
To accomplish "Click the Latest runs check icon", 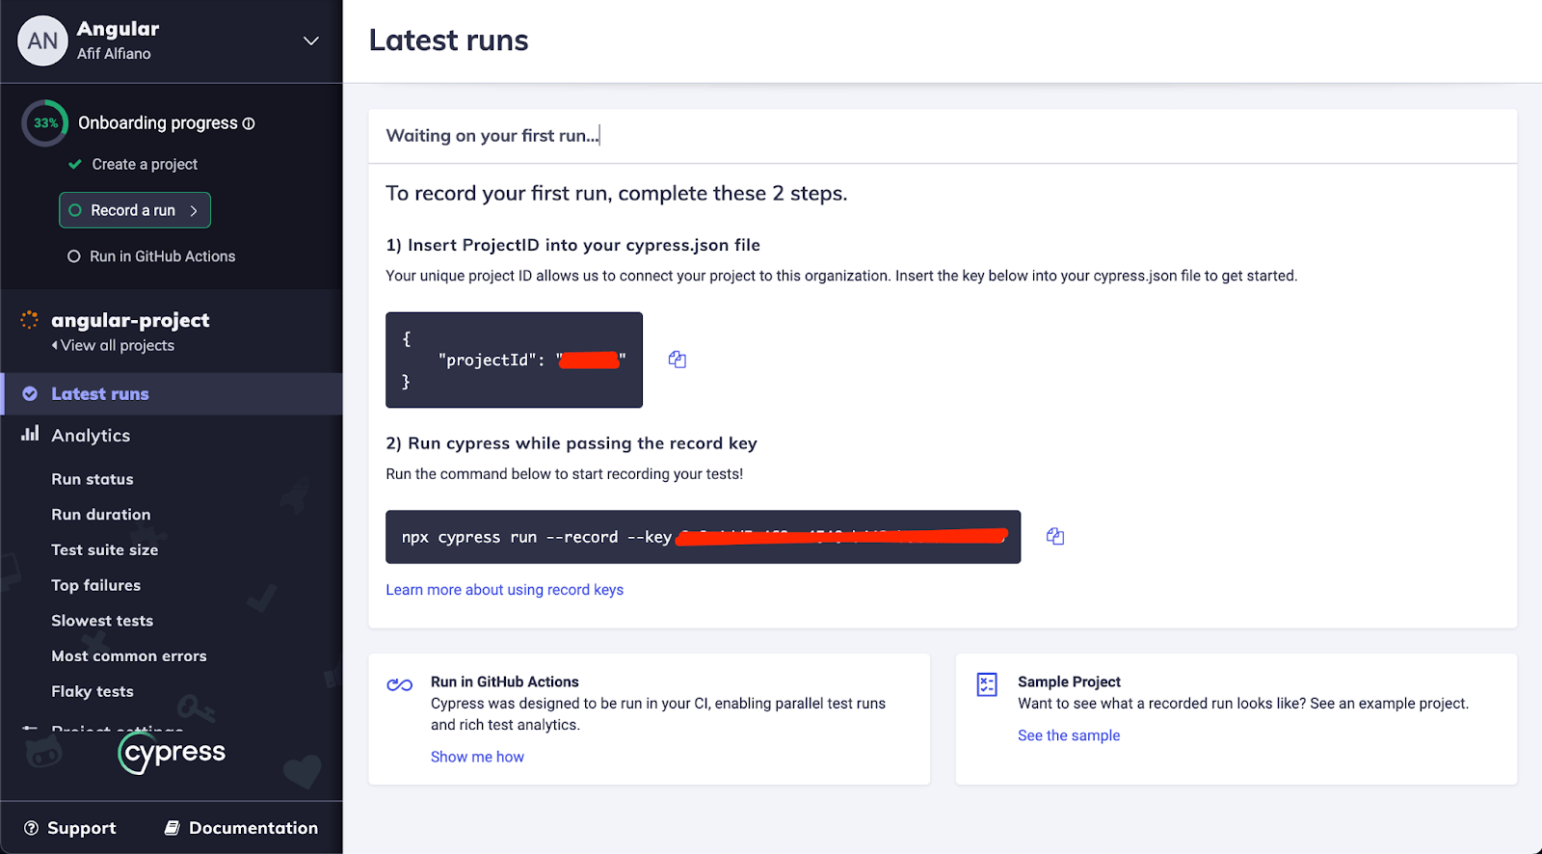I will coord(30,393).
